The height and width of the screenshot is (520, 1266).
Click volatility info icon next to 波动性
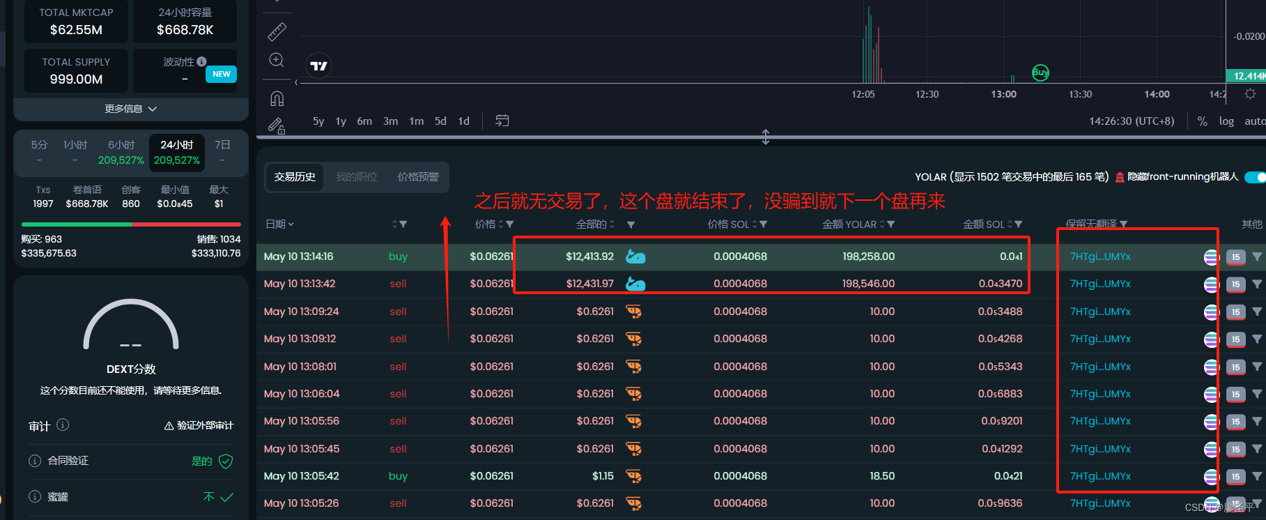point(201,61)
